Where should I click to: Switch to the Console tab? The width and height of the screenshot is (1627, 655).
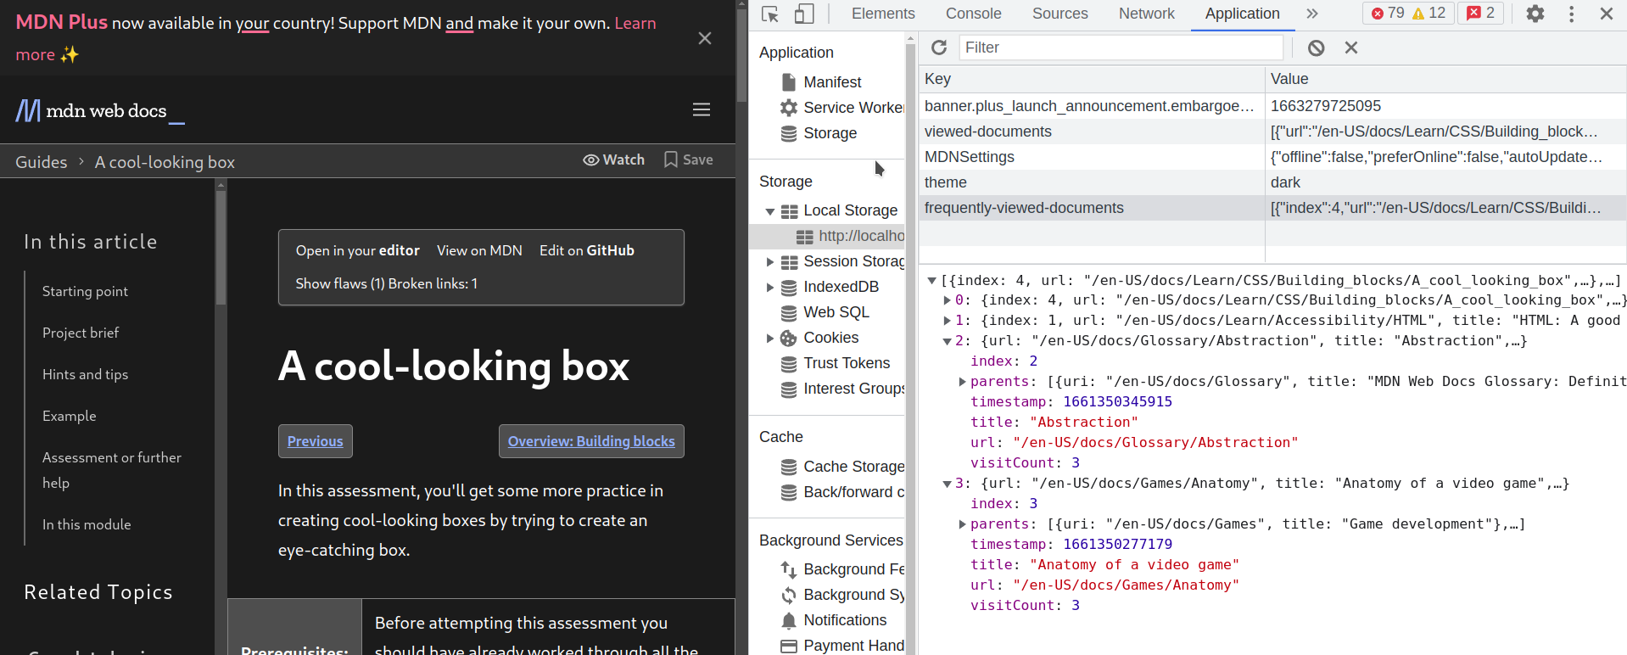974,14
